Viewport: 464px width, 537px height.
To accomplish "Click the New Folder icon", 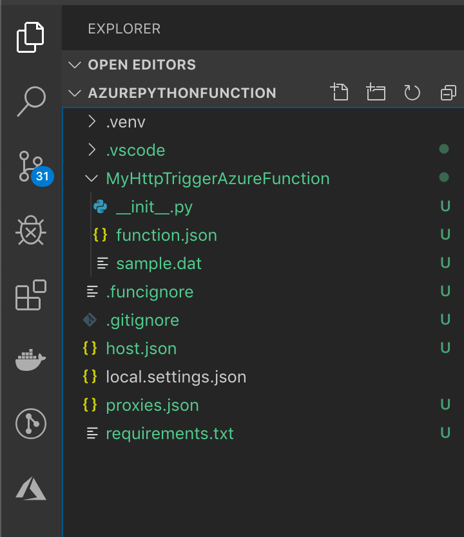I will [375, 93].
